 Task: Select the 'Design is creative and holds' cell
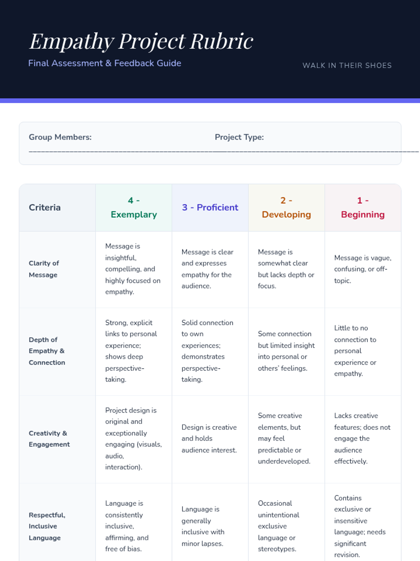(x=209, y=439)
